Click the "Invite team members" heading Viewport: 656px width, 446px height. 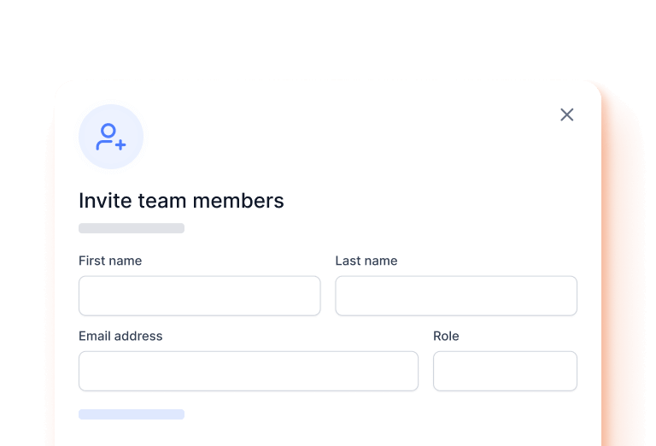(181, 201)
